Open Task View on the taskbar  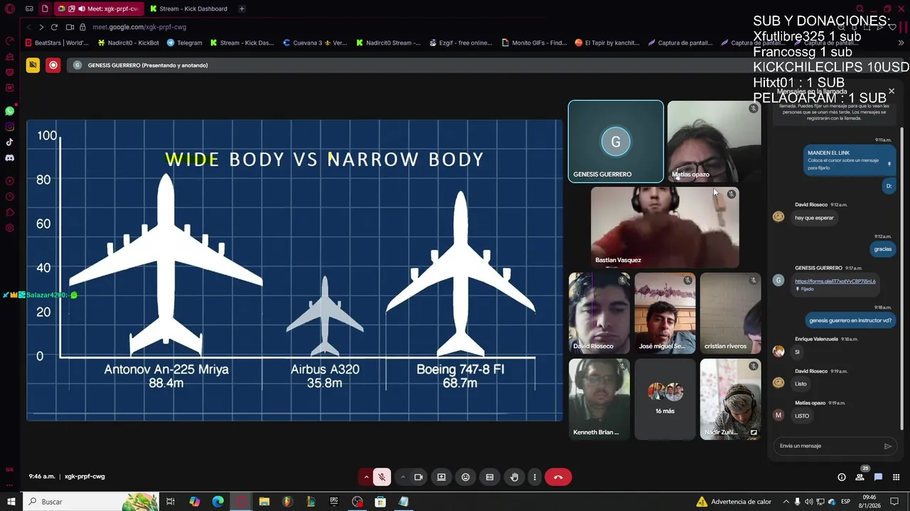point(171,502)
